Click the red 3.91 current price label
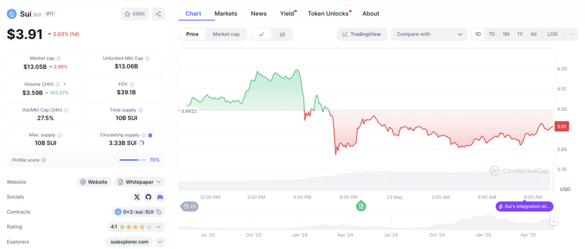The width and height of the screenshot is (585, 249). (x=562, y=126)
